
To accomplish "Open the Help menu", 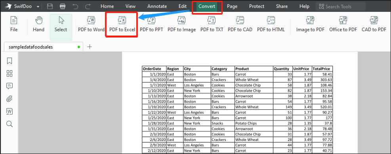I will click(304, 6).
